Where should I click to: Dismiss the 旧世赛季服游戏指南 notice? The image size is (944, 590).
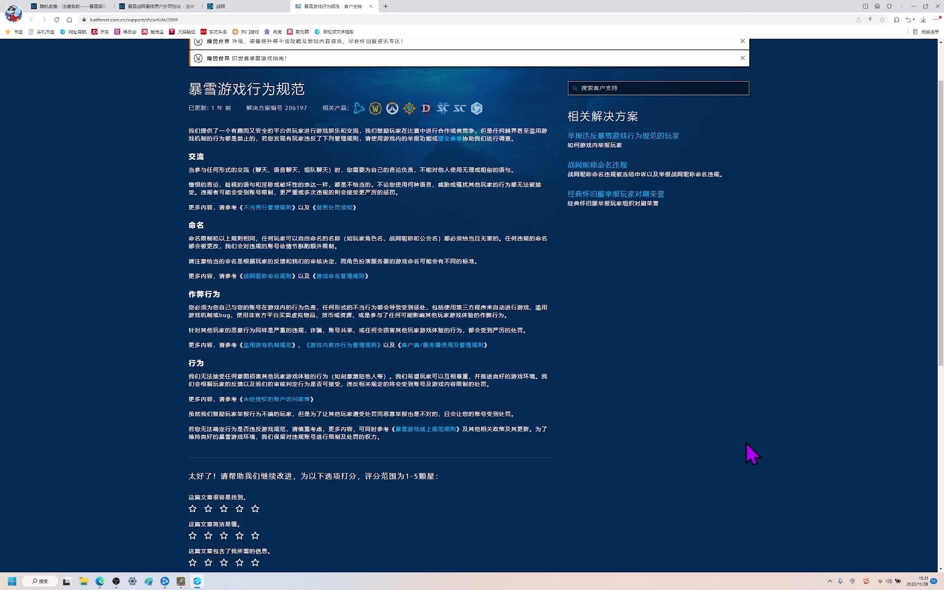pos(742,58)
